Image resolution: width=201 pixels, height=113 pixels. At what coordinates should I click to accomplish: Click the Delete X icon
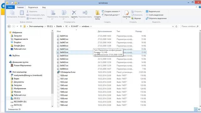click(74, 13)
